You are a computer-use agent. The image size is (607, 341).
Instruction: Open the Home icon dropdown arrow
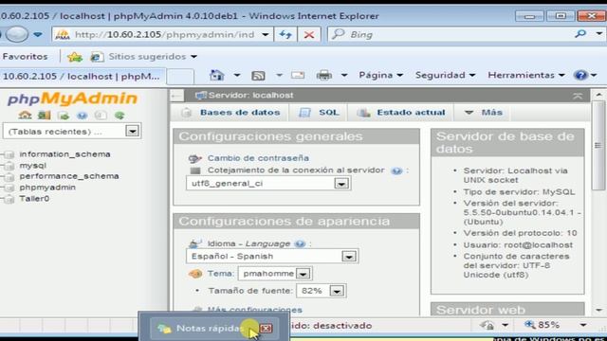click(x=236, y=75)
